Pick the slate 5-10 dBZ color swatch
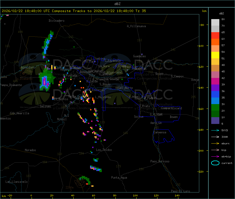Image resolution: width=235 pixels, height=199 pixels. click(215, 121)
